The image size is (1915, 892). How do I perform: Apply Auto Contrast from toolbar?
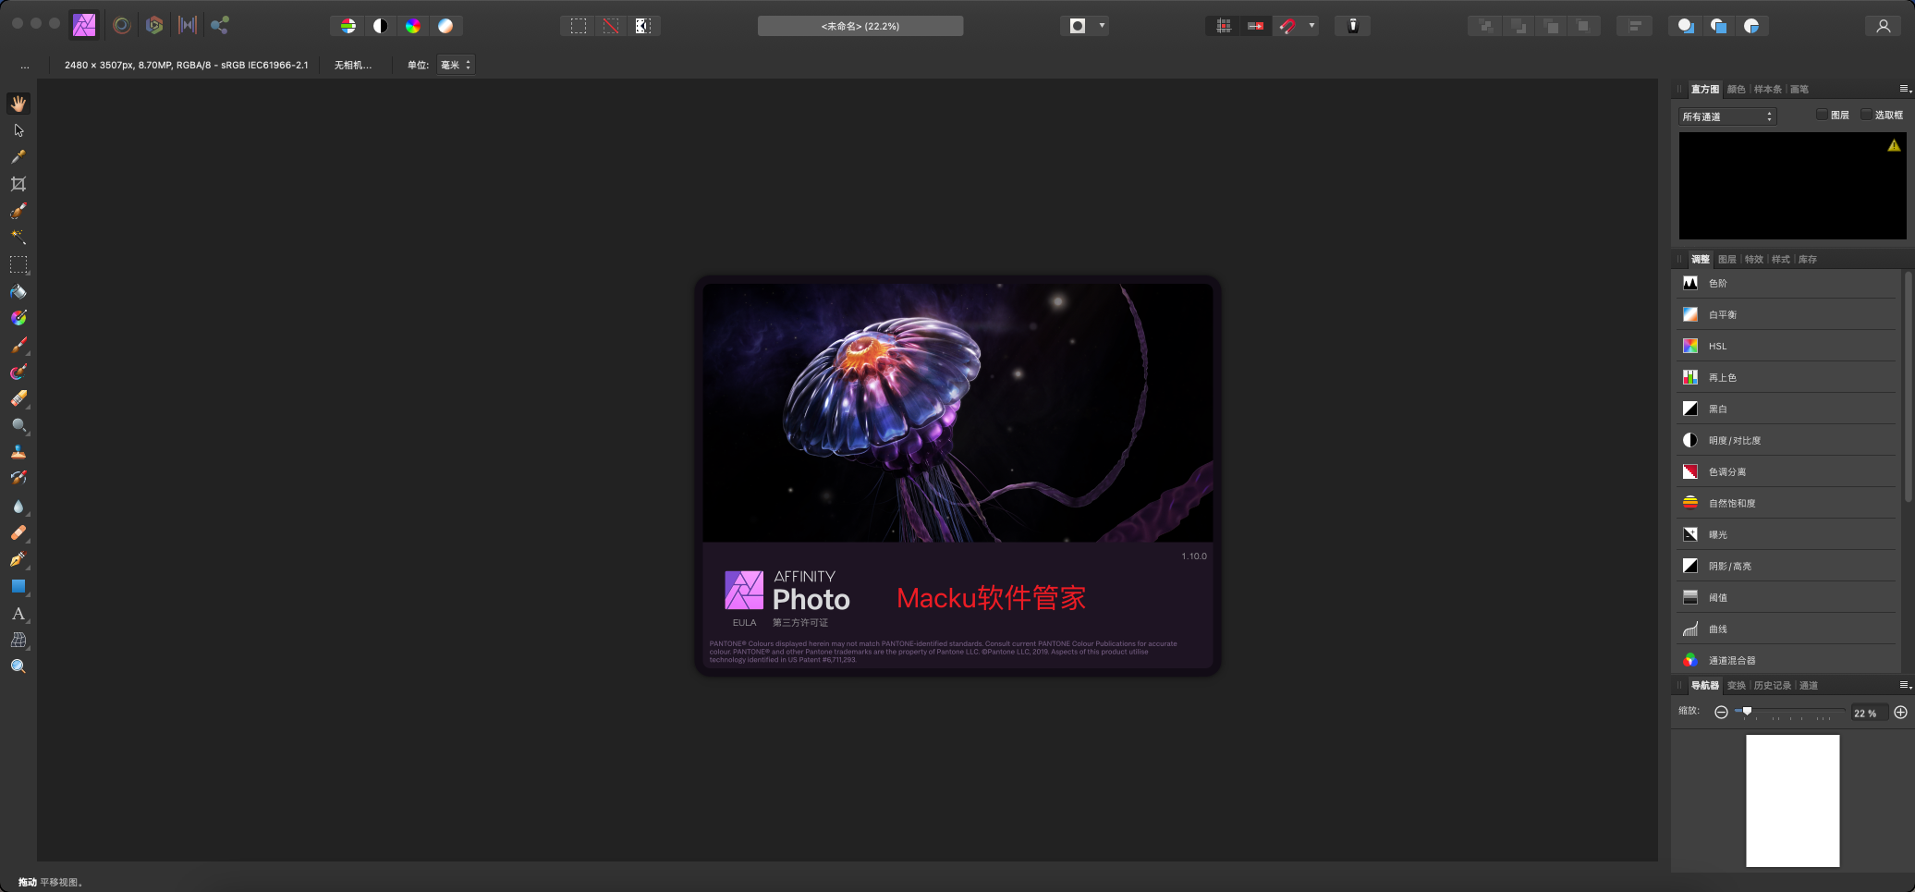[381, 26]
